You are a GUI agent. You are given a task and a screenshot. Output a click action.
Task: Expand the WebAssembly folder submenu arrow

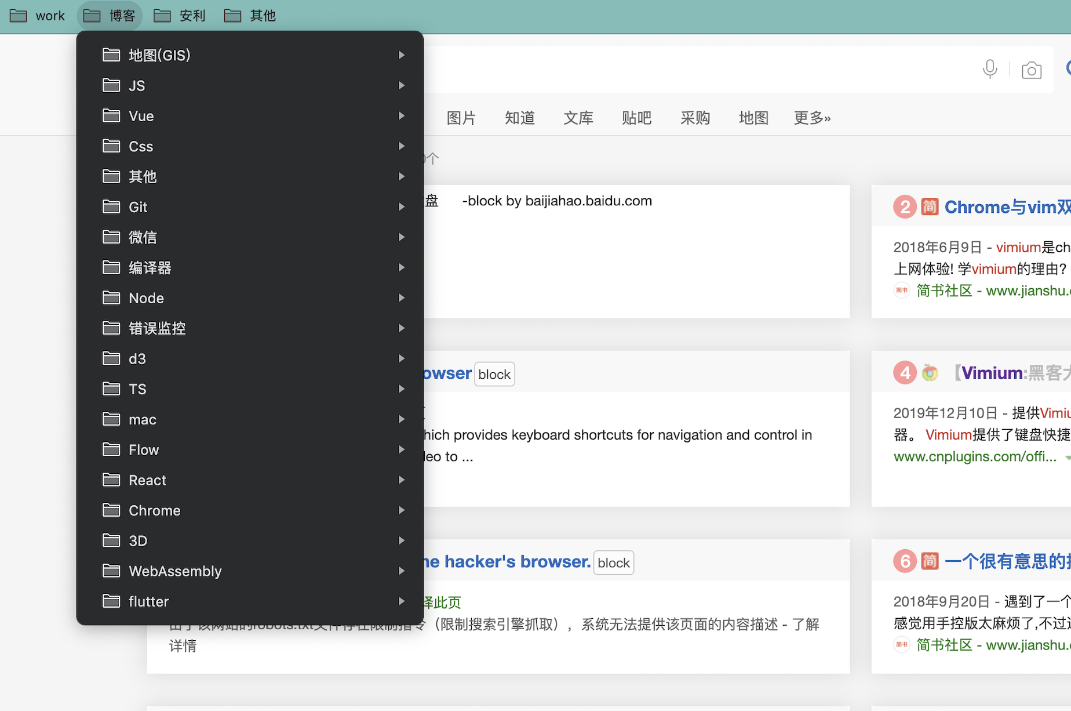coord(402,571)
